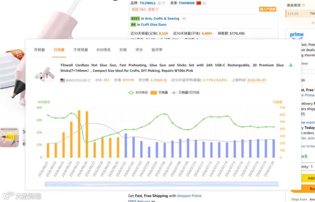Click the product title text in chart panel
Viewport: 315px width, 202px height.
pyautogui.click(x=172, y=68)
